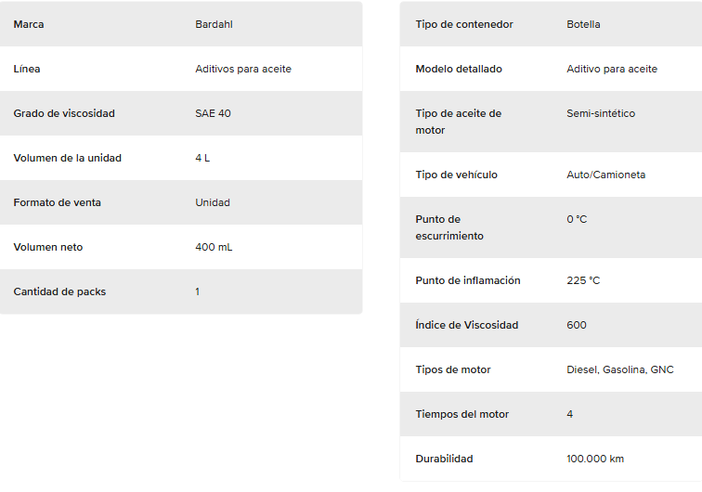This screenshot has width=702, height=492.
Task: Click the Índice de Viscosidad label
Action: coord(467,325)
